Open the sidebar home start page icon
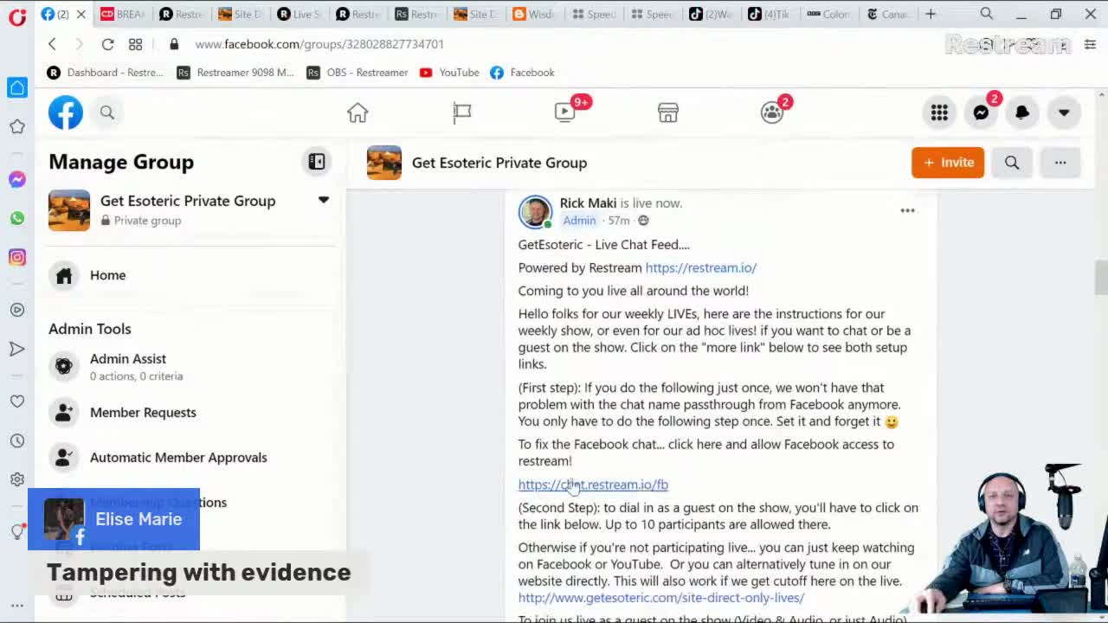Viewport: 1108px width, 623px height. 17,87
